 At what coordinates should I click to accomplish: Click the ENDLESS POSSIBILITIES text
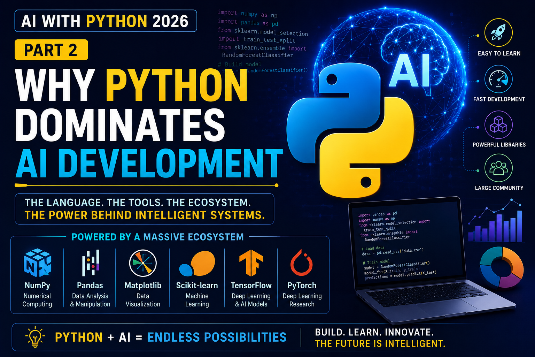pos(217,337)
